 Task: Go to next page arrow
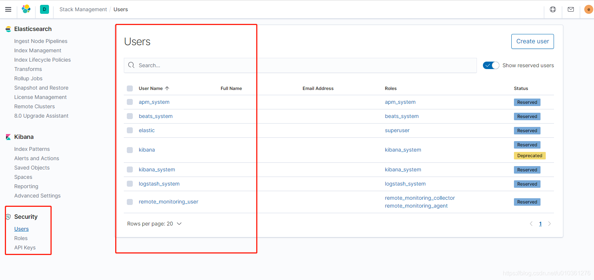pyautogui.click(x=549, y=224)
